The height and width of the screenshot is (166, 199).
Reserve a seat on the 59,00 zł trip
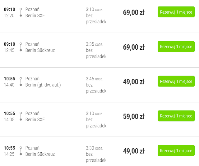176,116
